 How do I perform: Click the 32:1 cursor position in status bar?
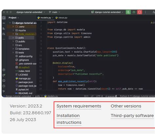(x=86, y=96)
